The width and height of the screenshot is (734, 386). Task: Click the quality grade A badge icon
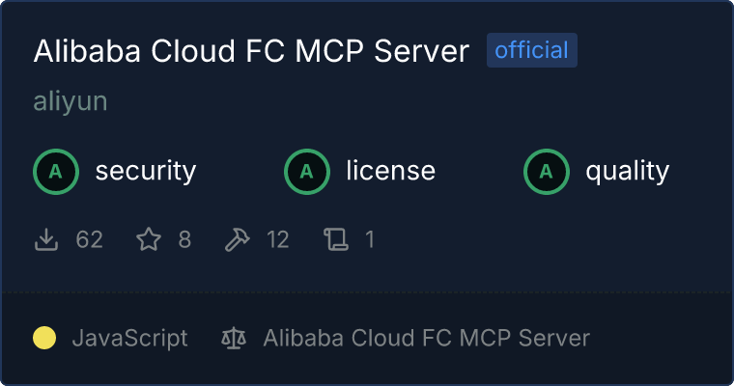pos(547,172)
